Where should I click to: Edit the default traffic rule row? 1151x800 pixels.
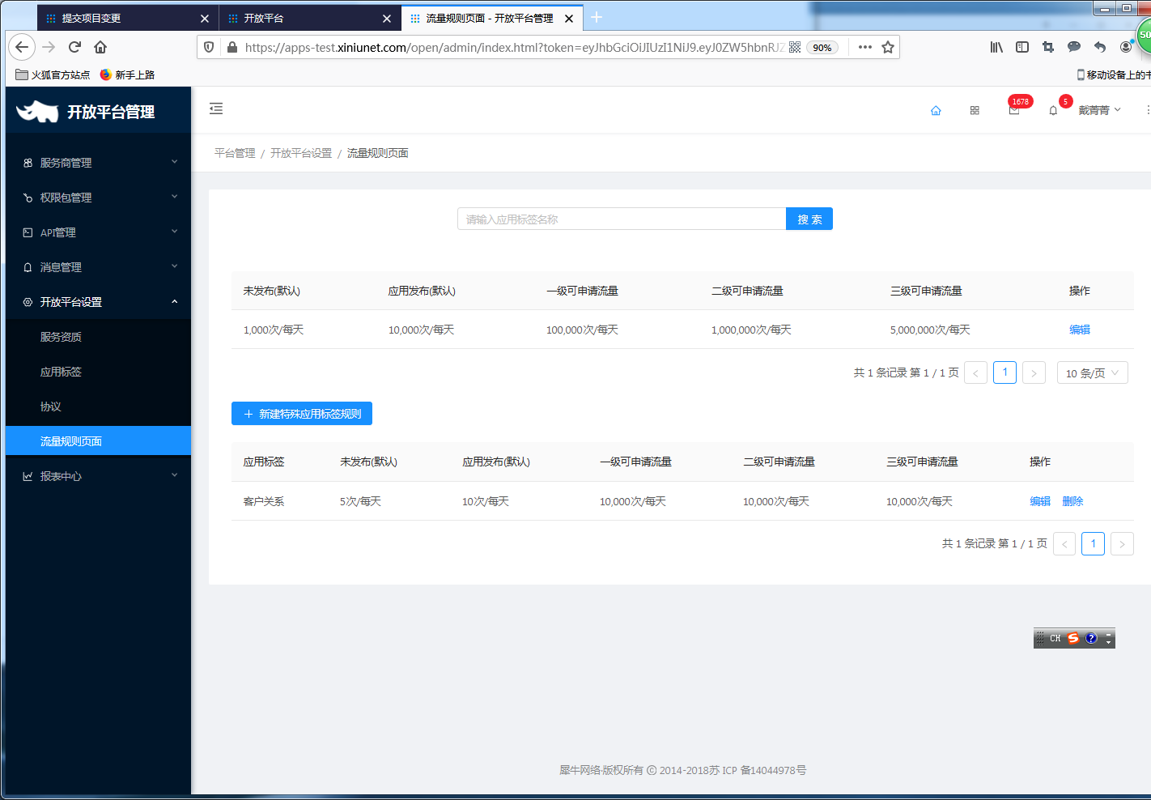1080,330
